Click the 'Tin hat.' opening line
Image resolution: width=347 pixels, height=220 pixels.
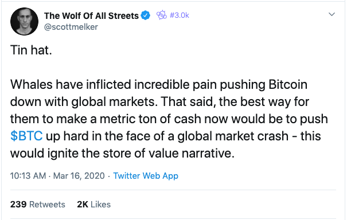tap(31, 50)
